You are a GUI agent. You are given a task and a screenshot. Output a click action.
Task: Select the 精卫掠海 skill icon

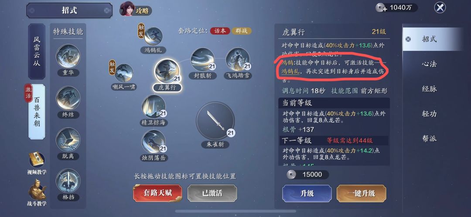pos(154,107)
